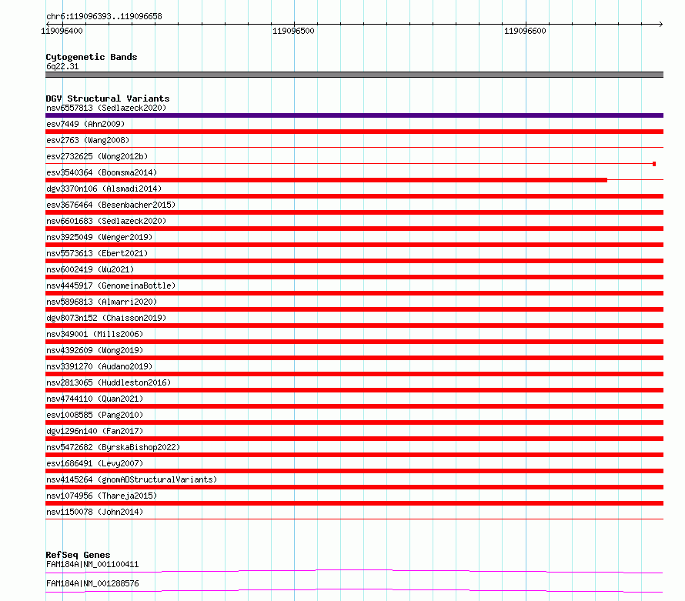
Task: Click the 119096500 ruler label
Action: 293,31
